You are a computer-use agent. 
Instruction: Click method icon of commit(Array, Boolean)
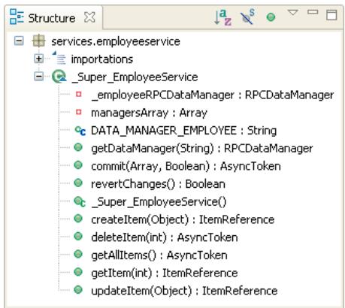[x=78, y=165]
